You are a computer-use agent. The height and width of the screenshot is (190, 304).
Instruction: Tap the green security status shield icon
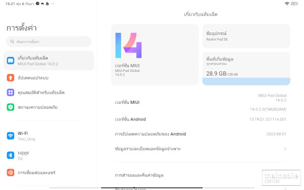point(11,107)
